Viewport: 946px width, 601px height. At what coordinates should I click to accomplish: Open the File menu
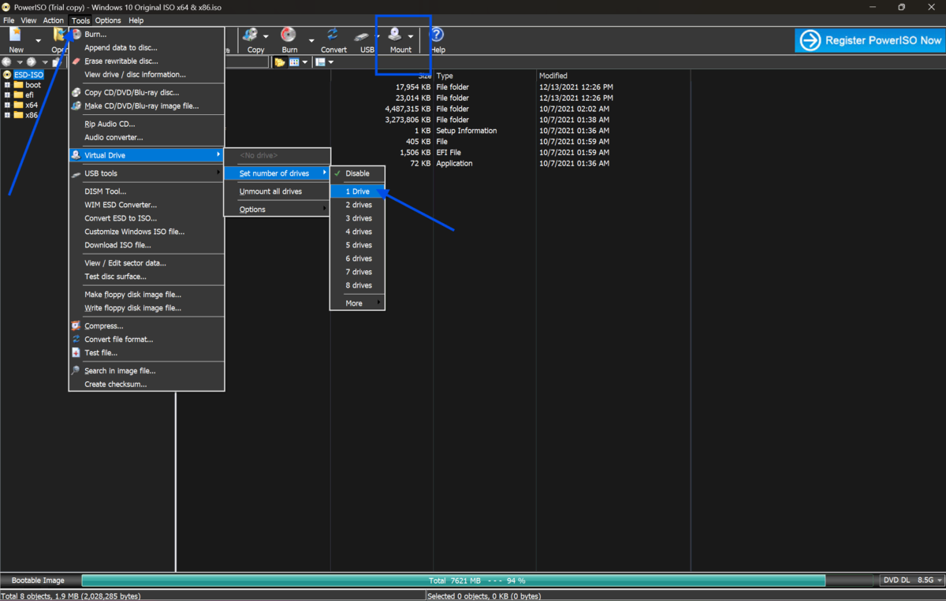click(9, 20)
